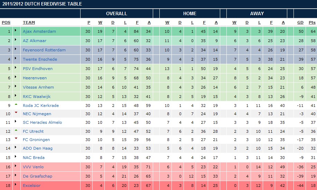The image size is (317, 190).
Task: Click the black arrow next to VVV Venlo
Action: click(16, 166)
